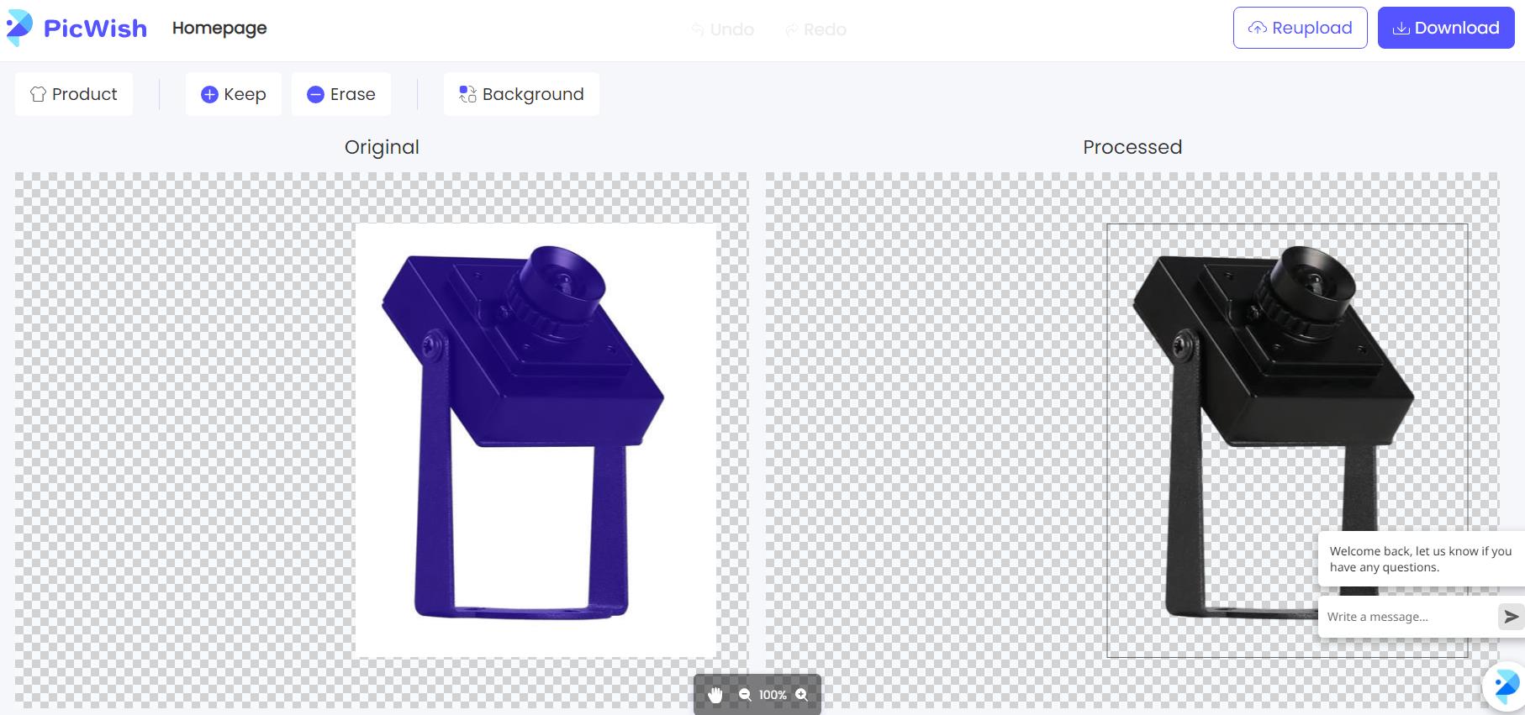Click the PicWish logo
The image size is (1525, 715).
[x=77, y=29]
